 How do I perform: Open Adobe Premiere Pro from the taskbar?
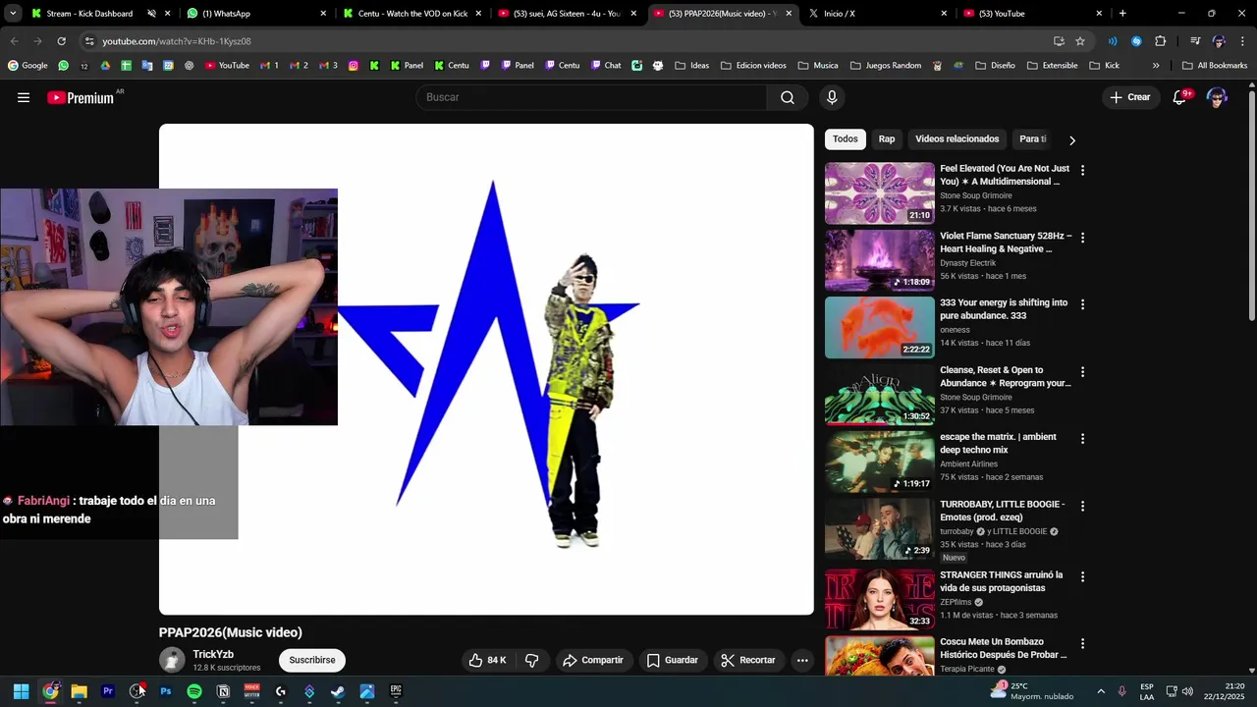108,691
